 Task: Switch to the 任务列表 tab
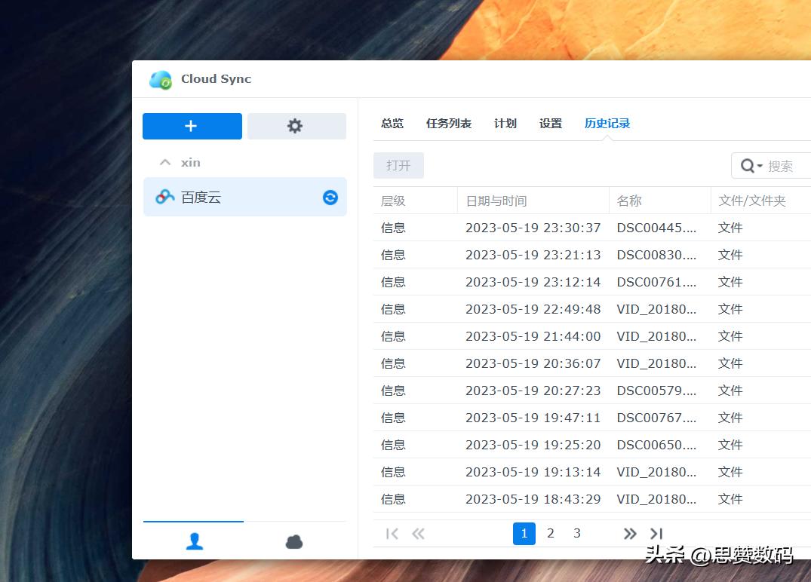448,123
